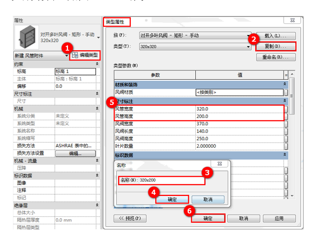This screenshot has width=313, height=237.
Task: Collapse the 标识数据 section in Properties panel
Action: coord(97,175)
